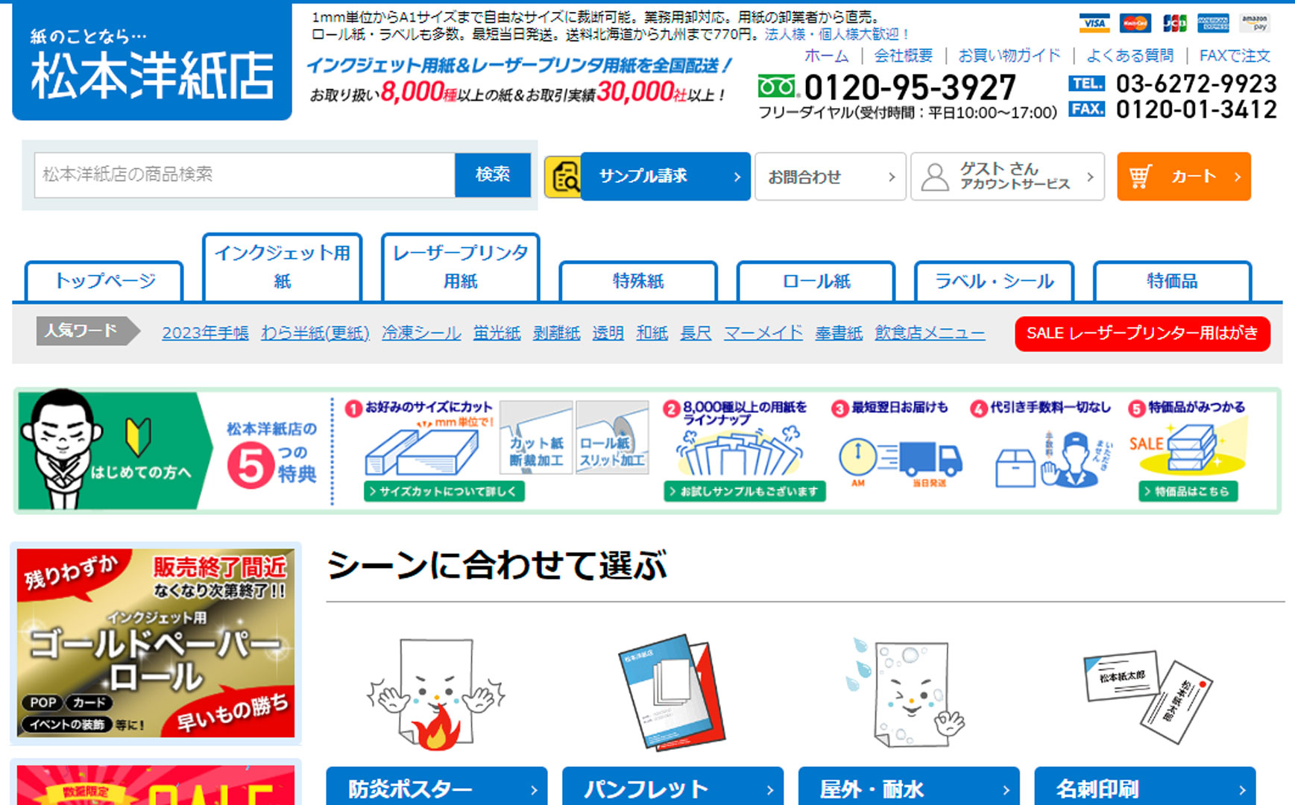This screenshot has height=805, width=1295.
Task: Click the American Express icon
Action: [x=1213, y=23]
